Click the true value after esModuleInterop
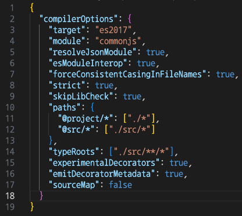The image size is (242, 216). [147, 63]
